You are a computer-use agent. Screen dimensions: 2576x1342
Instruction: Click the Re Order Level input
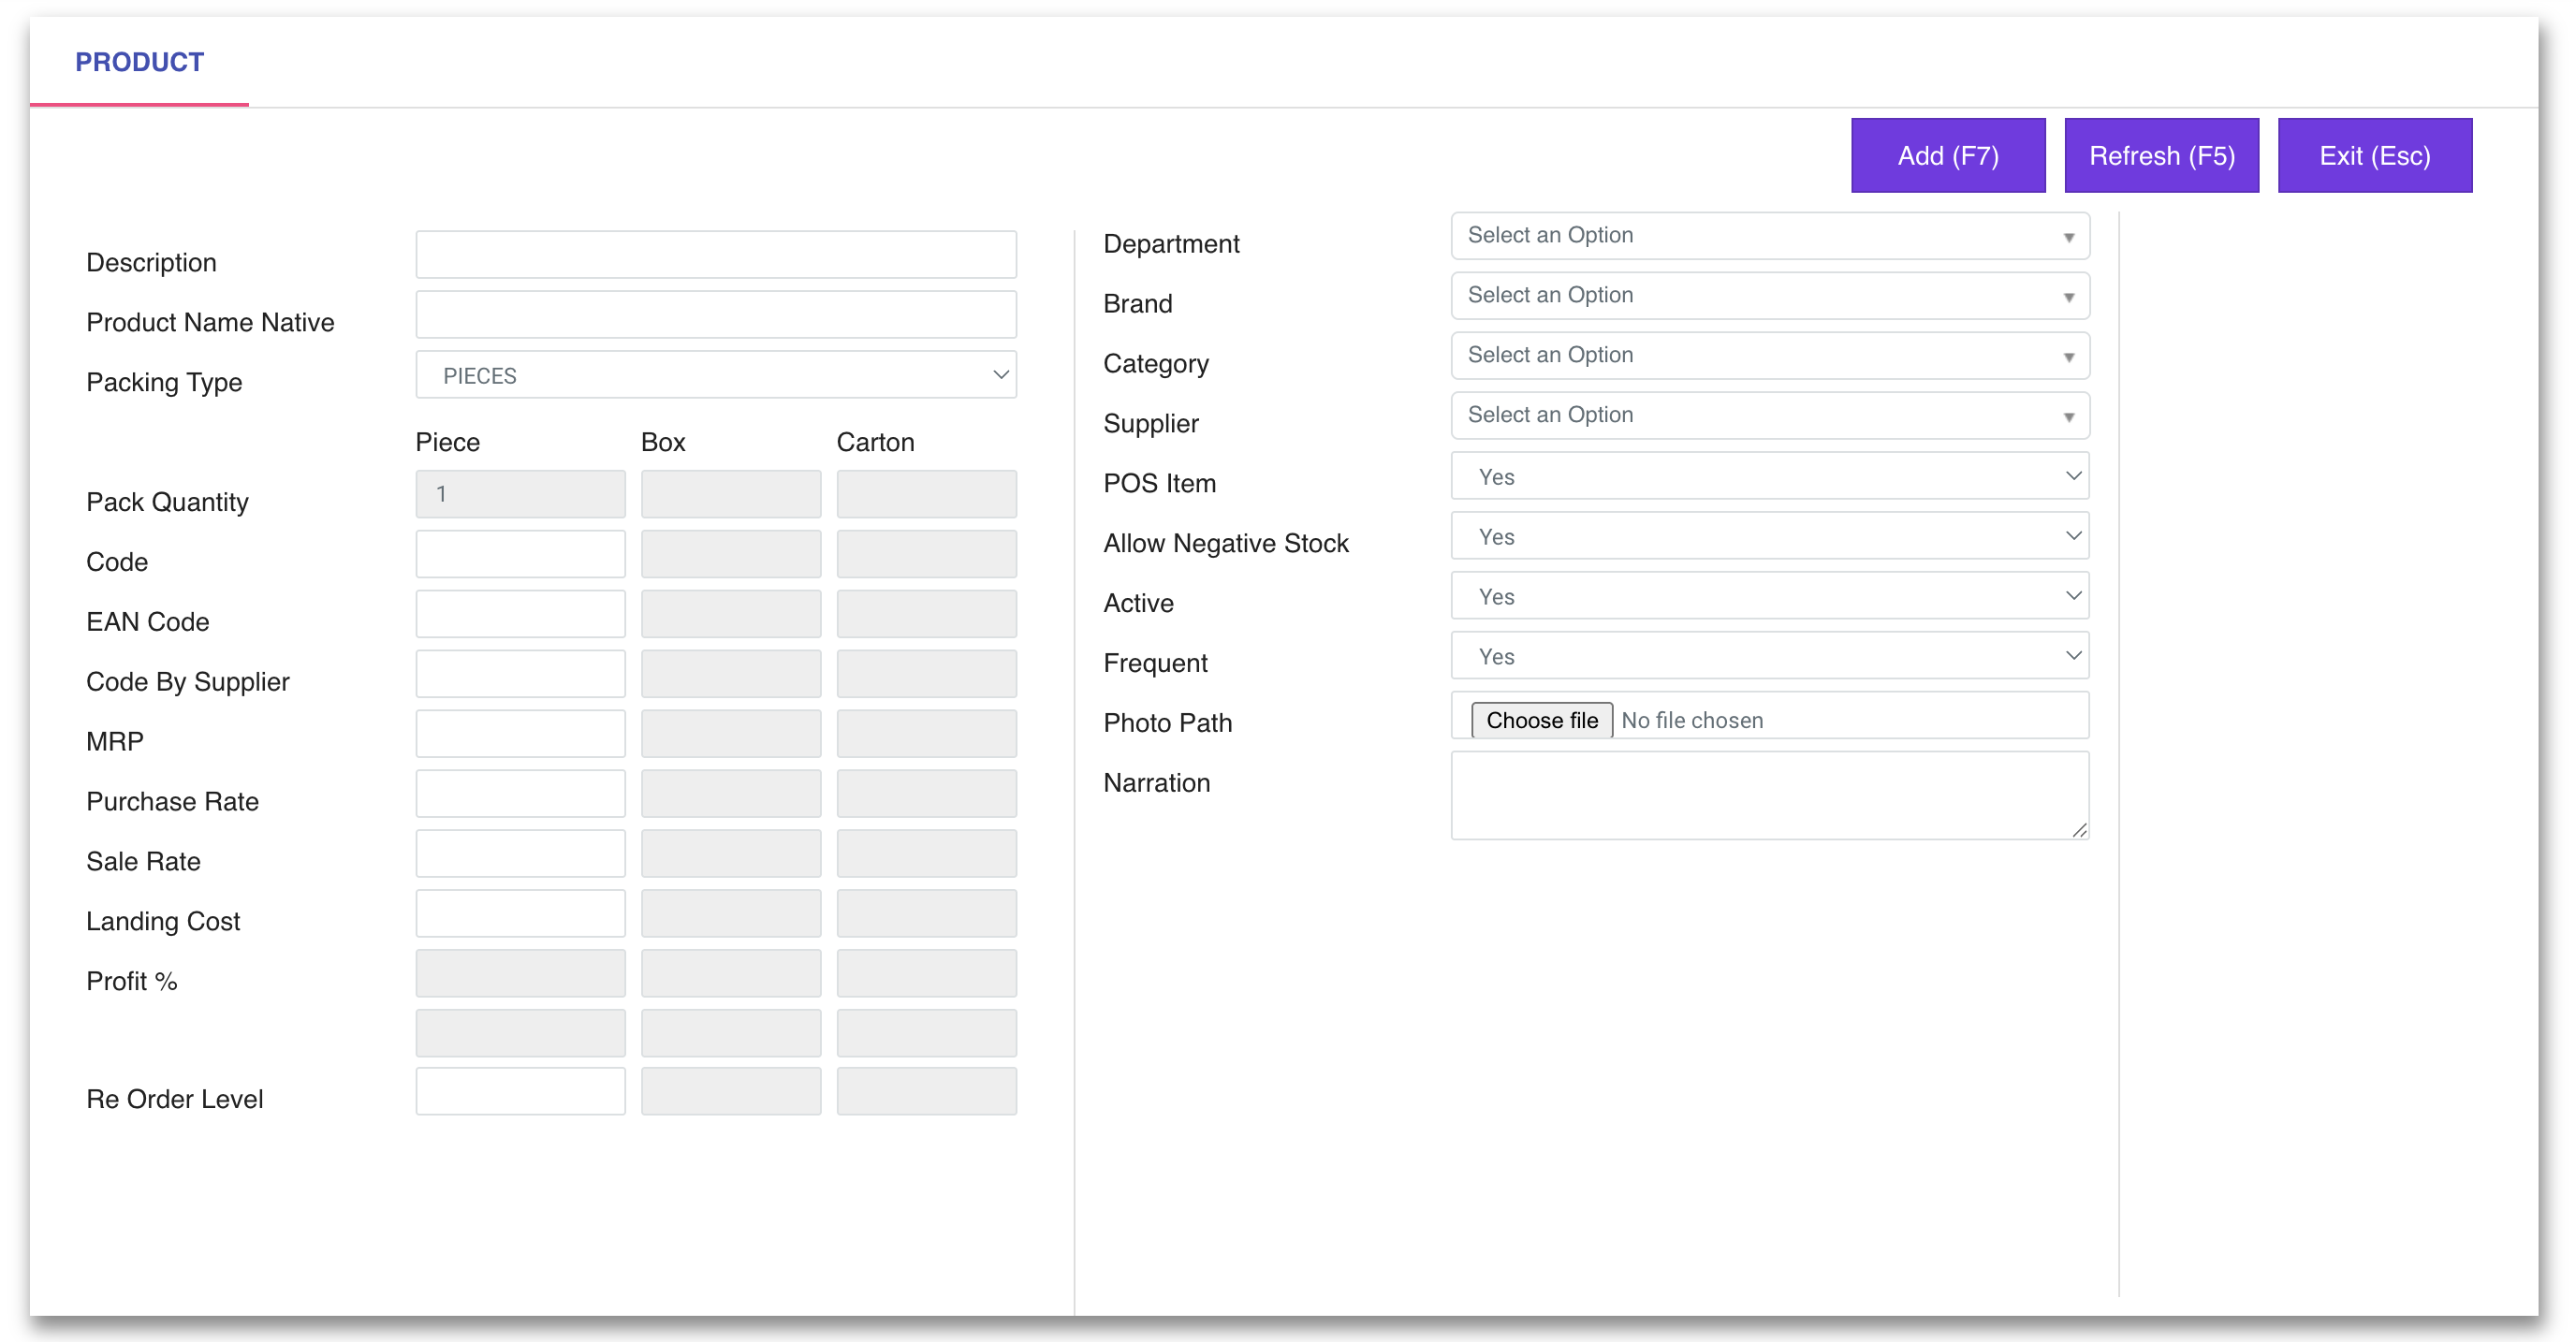(x=519, y=1091)
